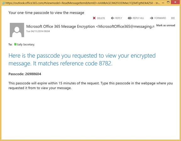Open the more actions ellipsis menu

click(x=173, y=18)
